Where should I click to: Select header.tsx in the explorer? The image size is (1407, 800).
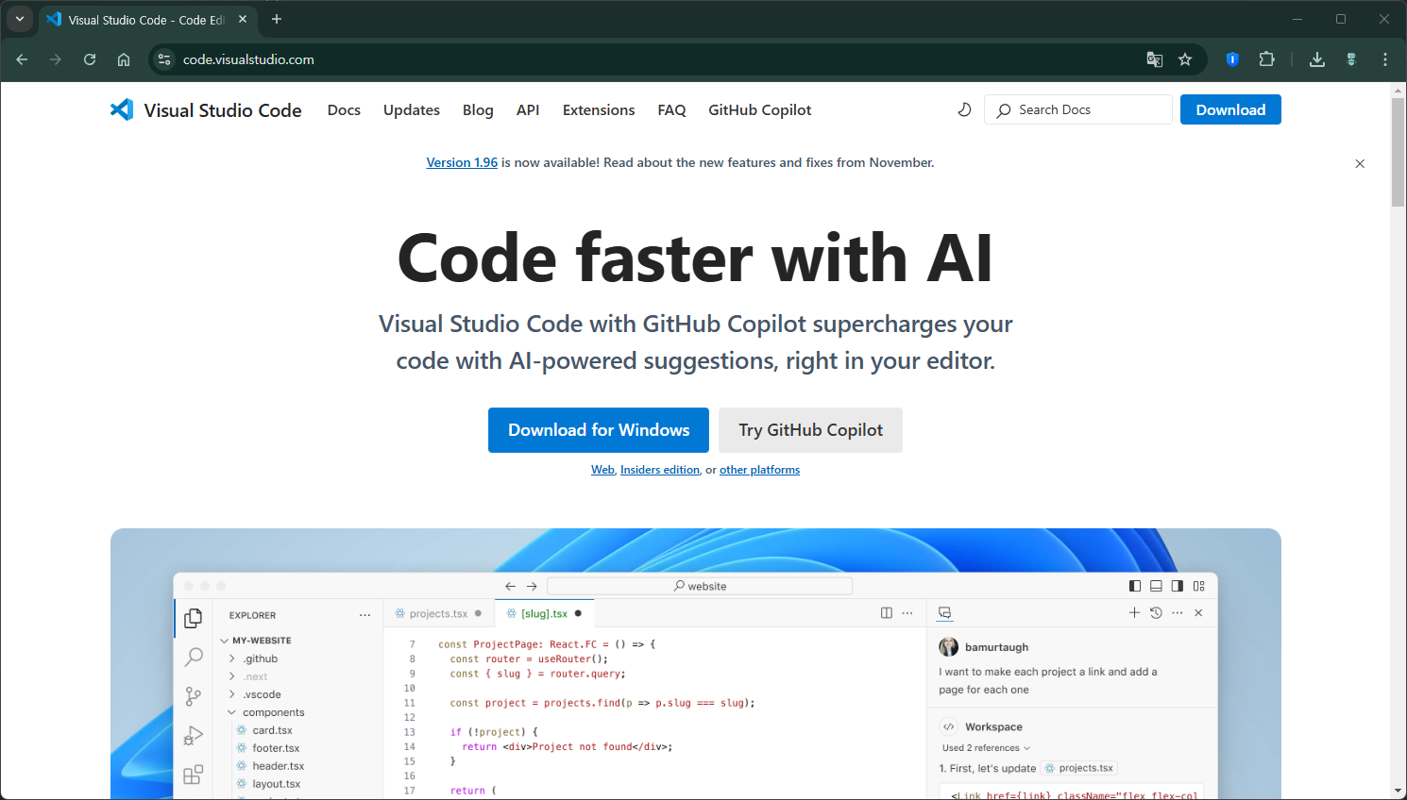(x=271, y=766)
